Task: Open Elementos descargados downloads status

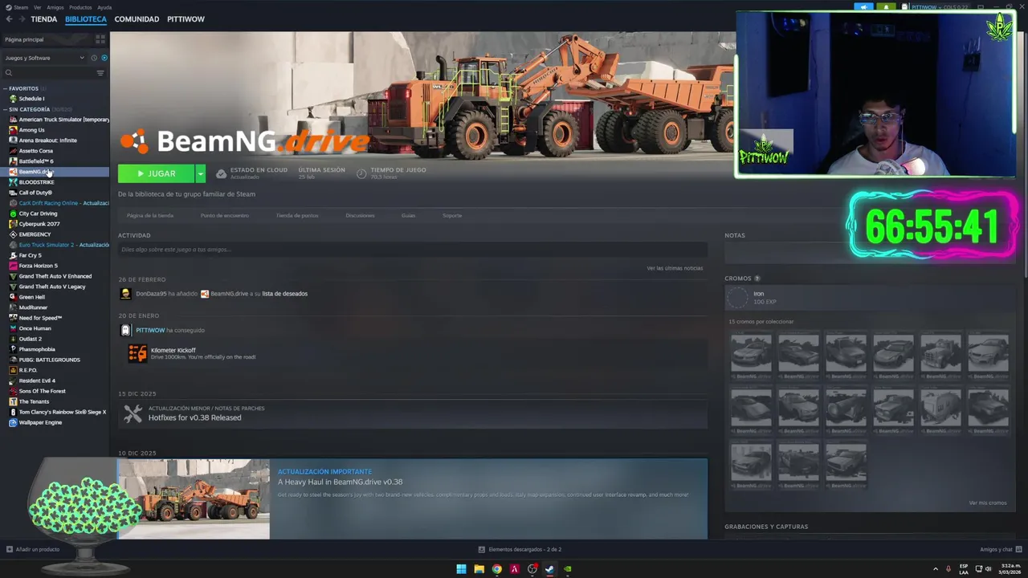Action: (520, 550)
